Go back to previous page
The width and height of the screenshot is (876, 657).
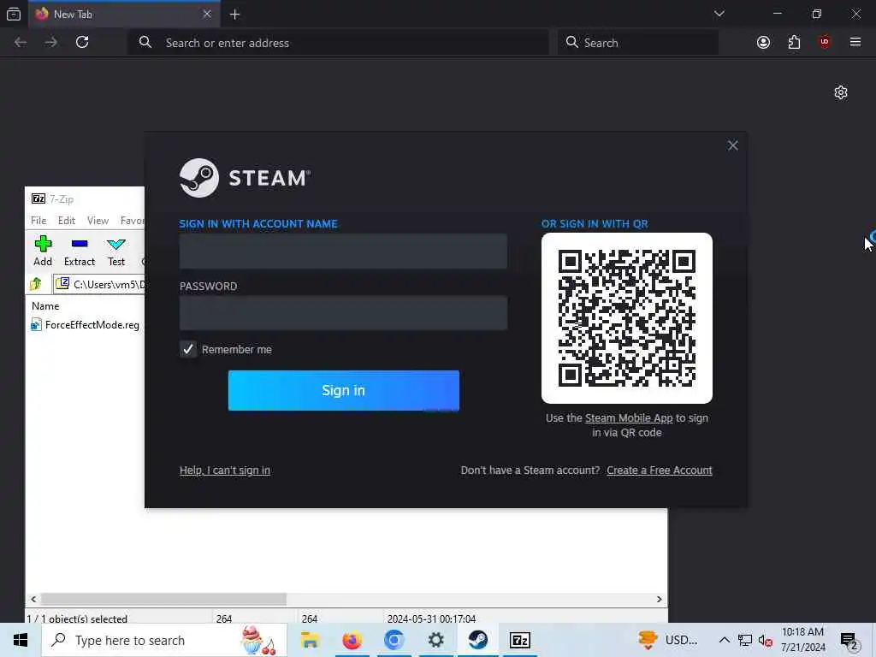[x=21, y=43]
